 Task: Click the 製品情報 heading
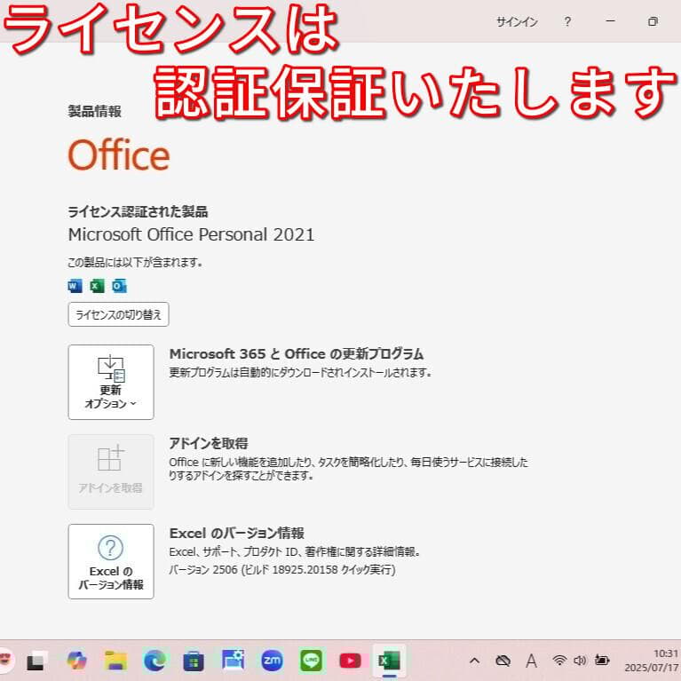click(x=95, y=111)
